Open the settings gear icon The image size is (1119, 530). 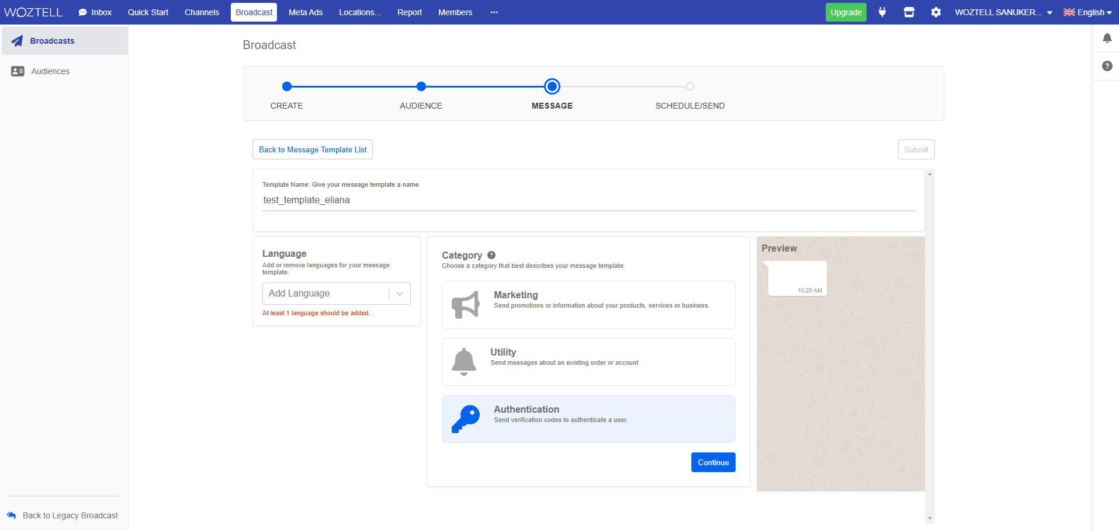pos(936,12)
